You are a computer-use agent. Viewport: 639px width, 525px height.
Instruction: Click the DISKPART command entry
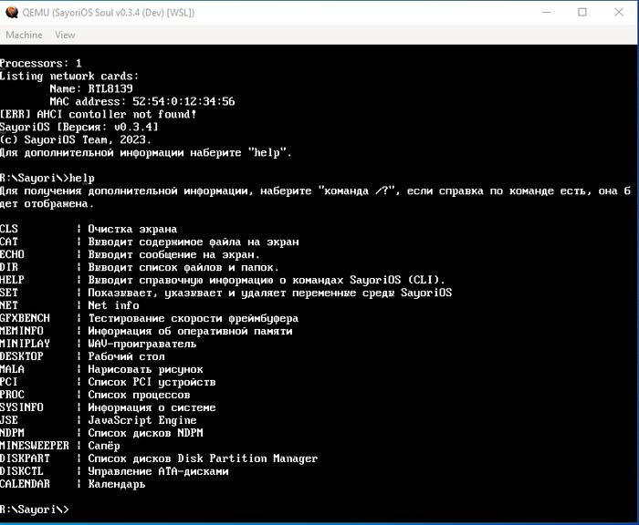click(x=25, y=458)
